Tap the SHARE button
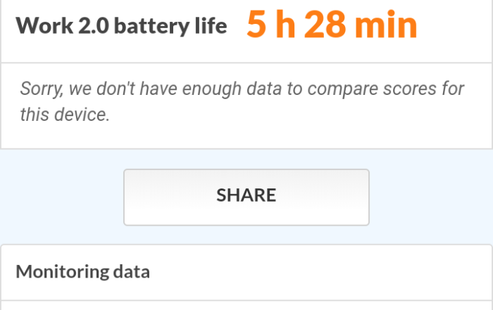Viewport: 493px width, 310px height. [246, 196]
